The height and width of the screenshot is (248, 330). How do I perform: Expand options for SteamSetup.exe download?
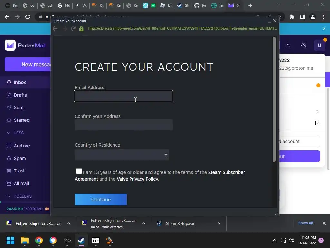point(219,223)
